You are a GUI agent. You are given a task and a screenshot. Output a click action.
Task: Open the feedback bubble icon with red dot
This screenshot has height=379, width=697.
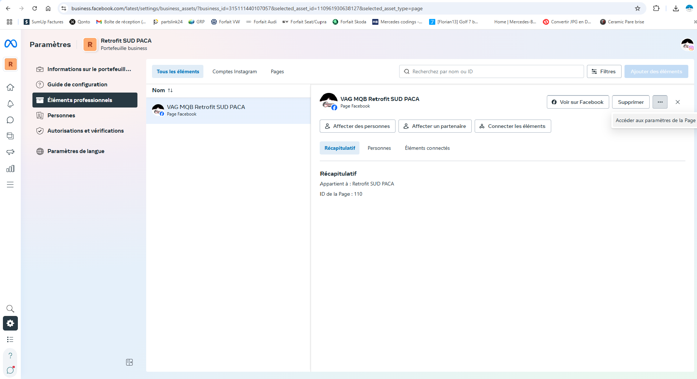(10, 370)
